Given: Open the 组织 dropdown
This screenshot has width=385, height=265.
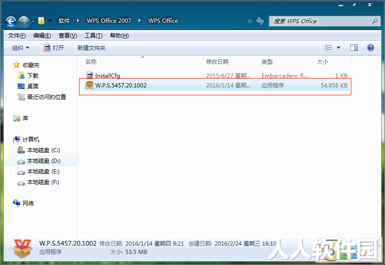Looking at the screenshot, I should pos(21,48).
